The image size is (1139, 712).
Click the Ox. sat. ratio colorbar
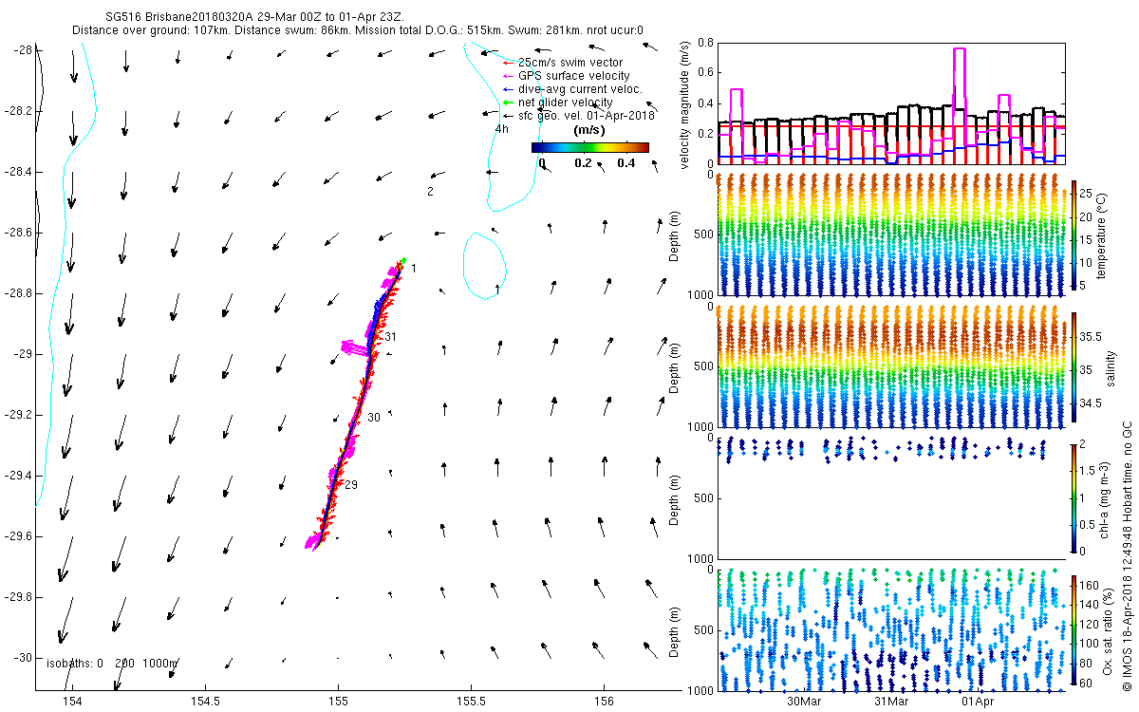tap(1074, 628)
